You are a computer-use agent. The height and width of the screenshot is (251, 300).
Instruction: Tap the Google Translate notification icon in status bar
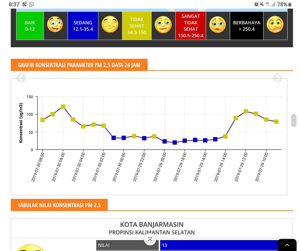pyautogui.click(x=24, y=4)
